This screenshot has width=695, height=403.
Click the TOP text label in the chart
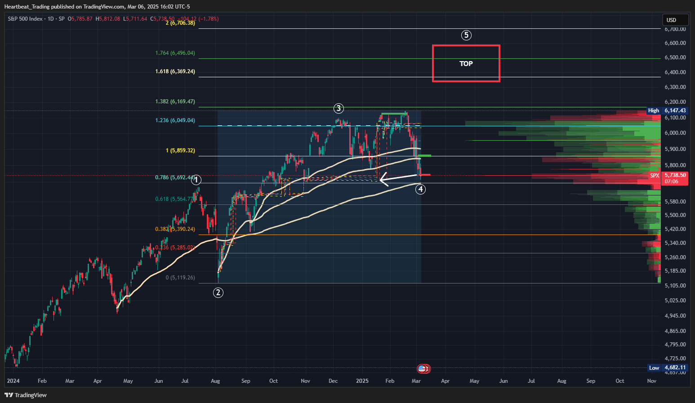[466, 64]
